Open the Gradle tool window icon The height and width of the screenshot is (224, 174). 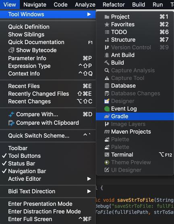pos(107,116)
